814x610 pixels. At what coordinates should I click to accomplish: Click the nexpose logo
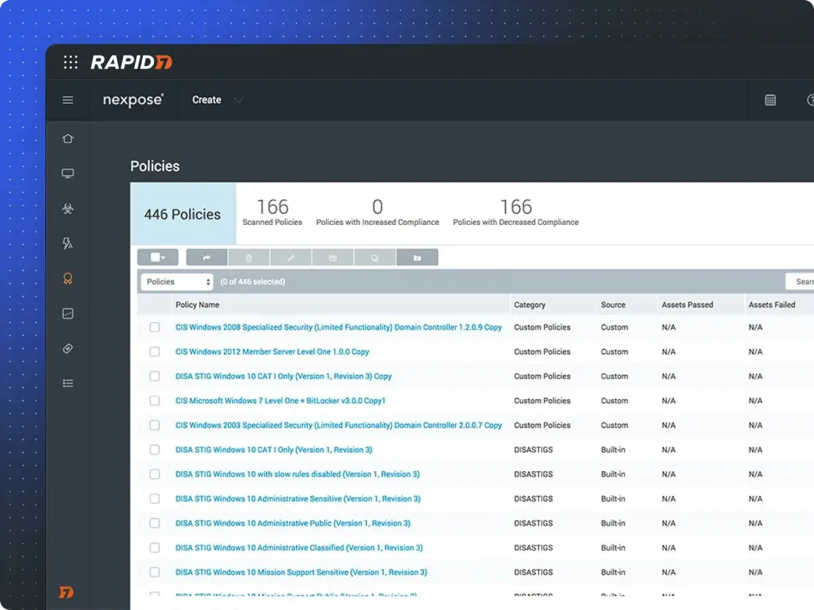tap(133, 100)
